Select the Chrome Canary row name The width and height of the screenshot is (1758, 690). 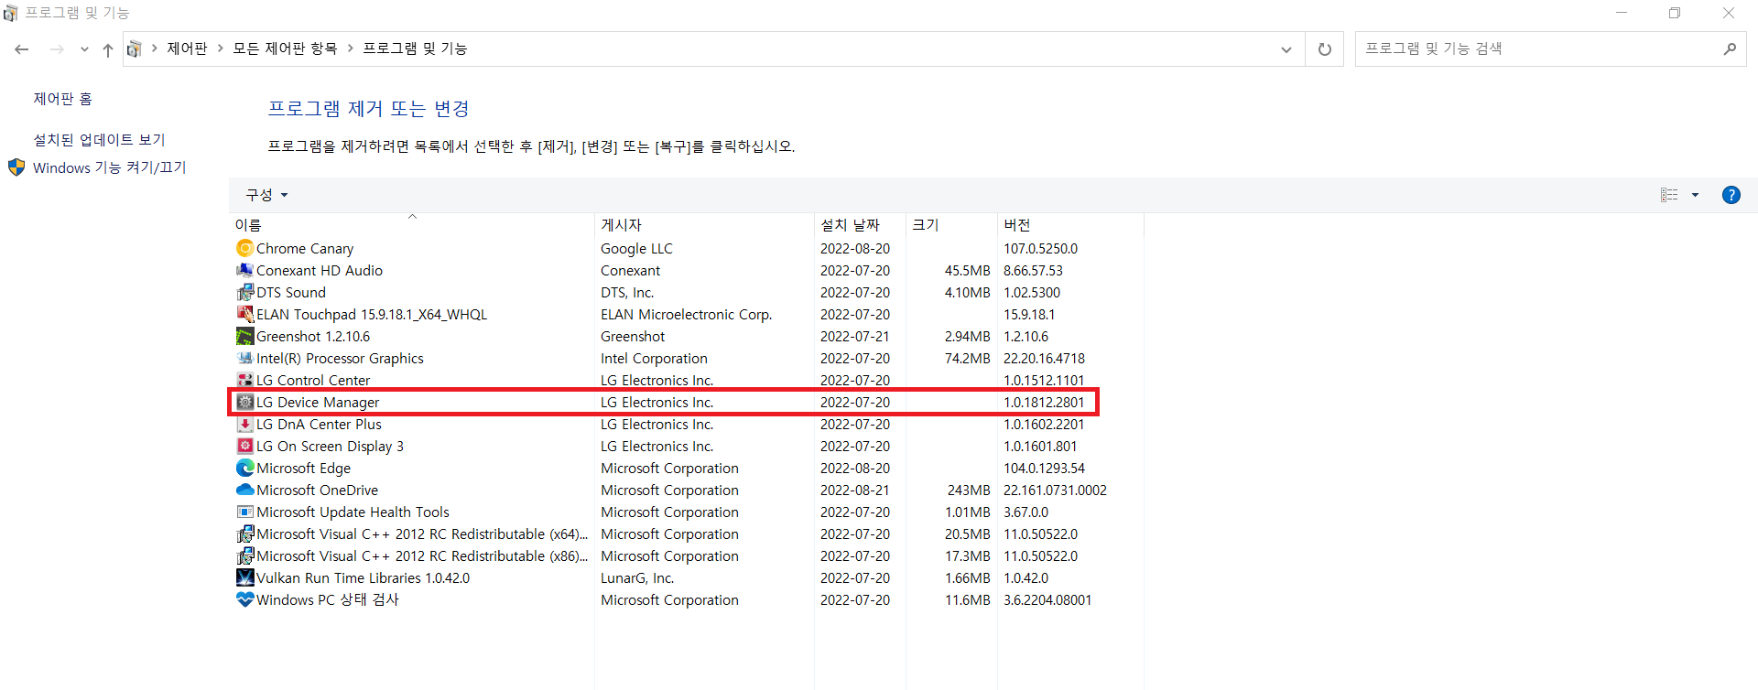pyautogui.click(x=305, y=248)
